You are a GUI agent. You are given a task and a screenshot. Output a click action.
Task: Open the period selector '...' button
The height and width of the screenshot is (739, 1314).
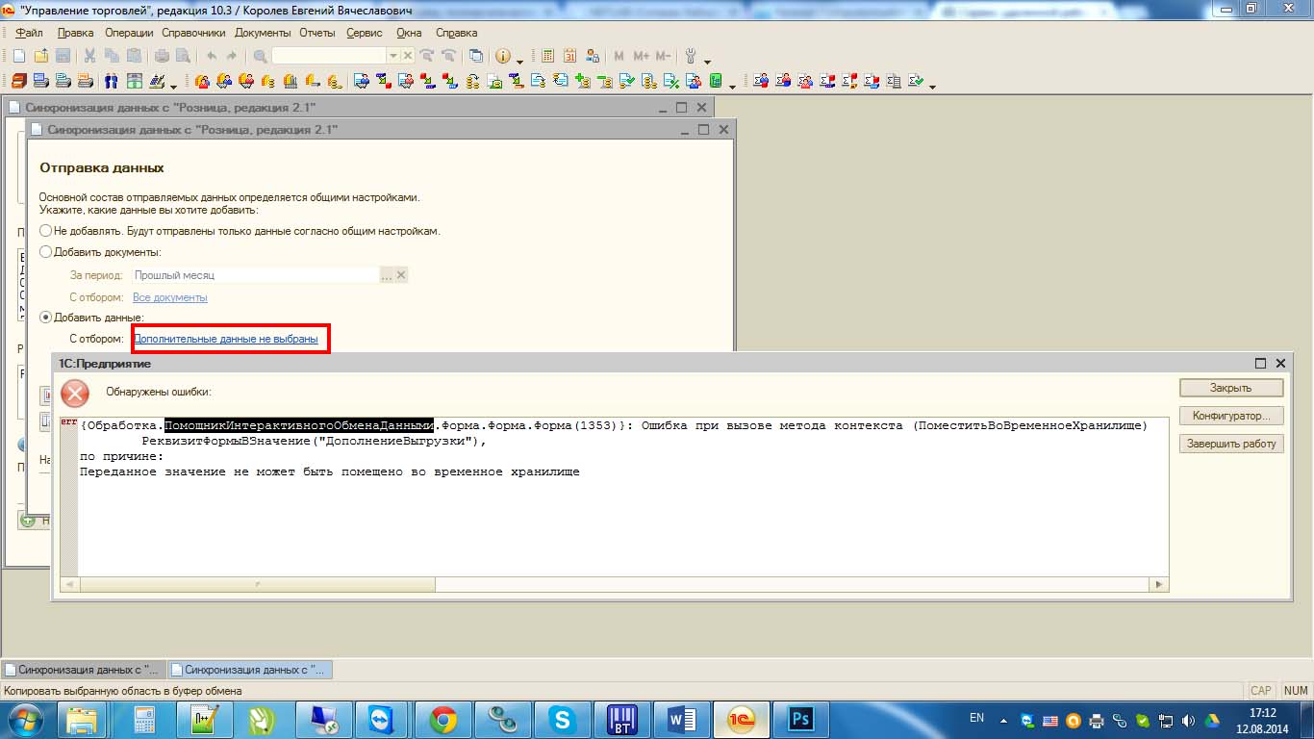point(387,275)
